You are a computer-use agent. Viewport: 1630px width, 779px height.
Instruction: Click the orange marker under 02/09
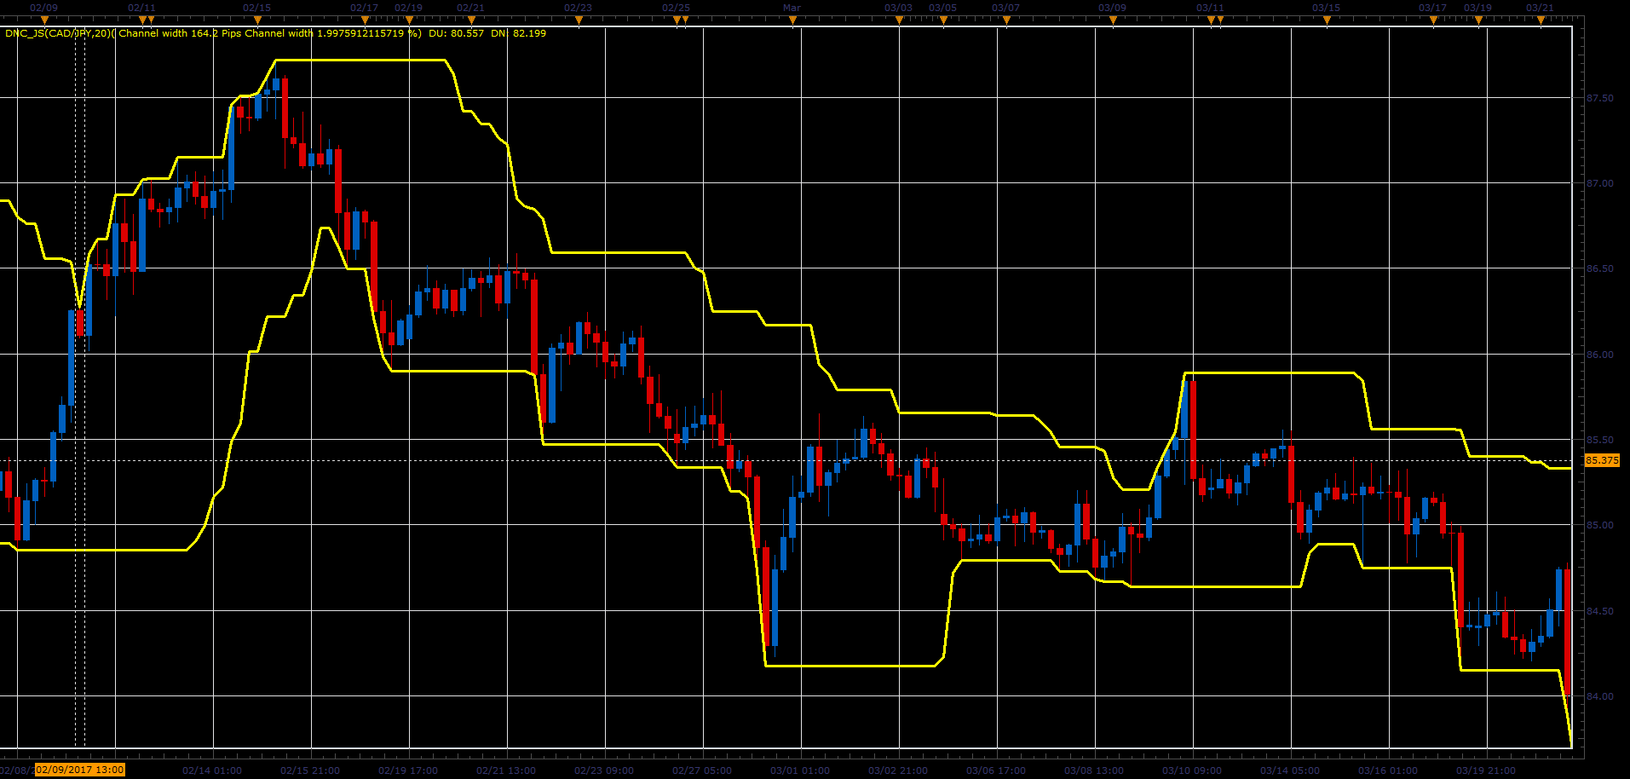tap(44, 20)
